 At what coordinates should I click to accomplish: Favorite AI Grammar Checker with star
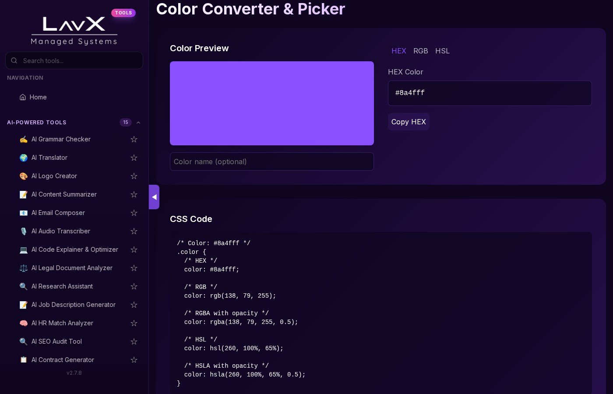coord(134,139)
